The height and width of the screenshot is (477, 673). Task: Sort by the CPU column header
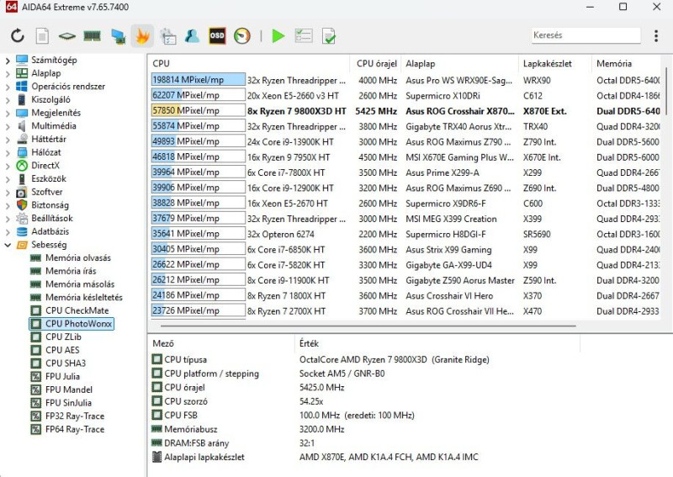click(x=249, y=64)
